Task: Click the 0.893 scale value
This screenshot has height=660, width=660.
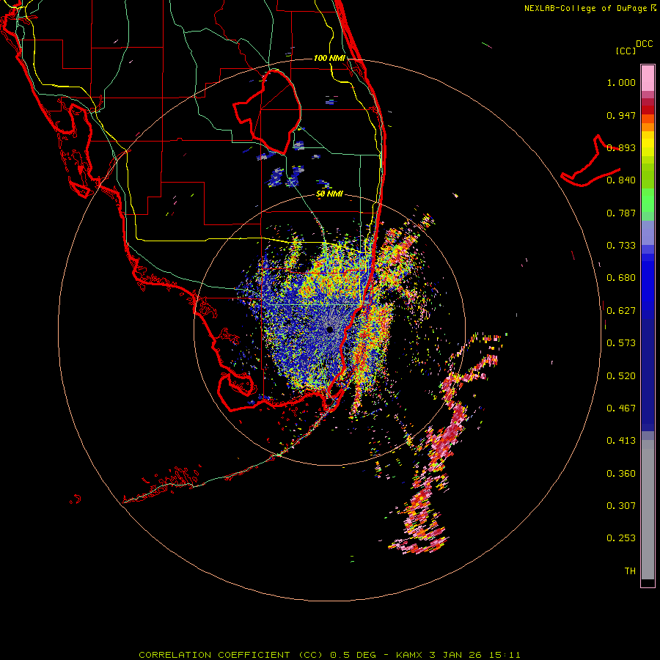Action: 621,147
